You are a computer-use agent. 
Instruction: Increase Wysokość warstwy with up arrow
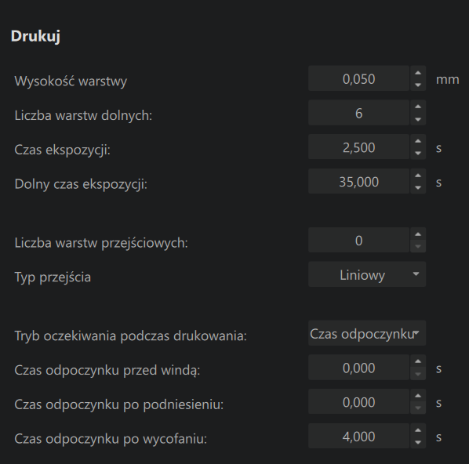(418, 72)
